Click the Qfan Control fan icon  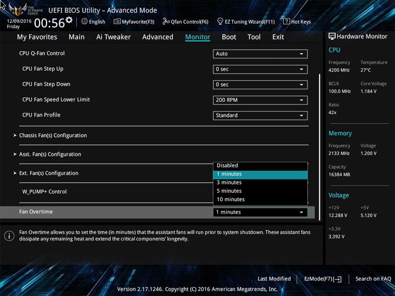point(166,21)
